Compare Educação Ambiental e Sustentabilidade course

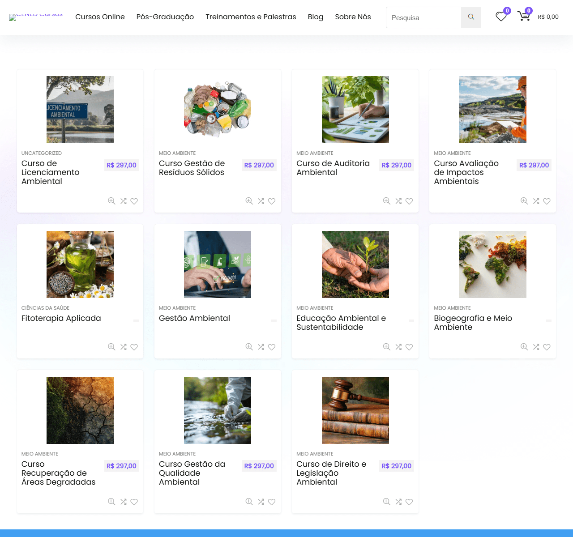(398, 347)
